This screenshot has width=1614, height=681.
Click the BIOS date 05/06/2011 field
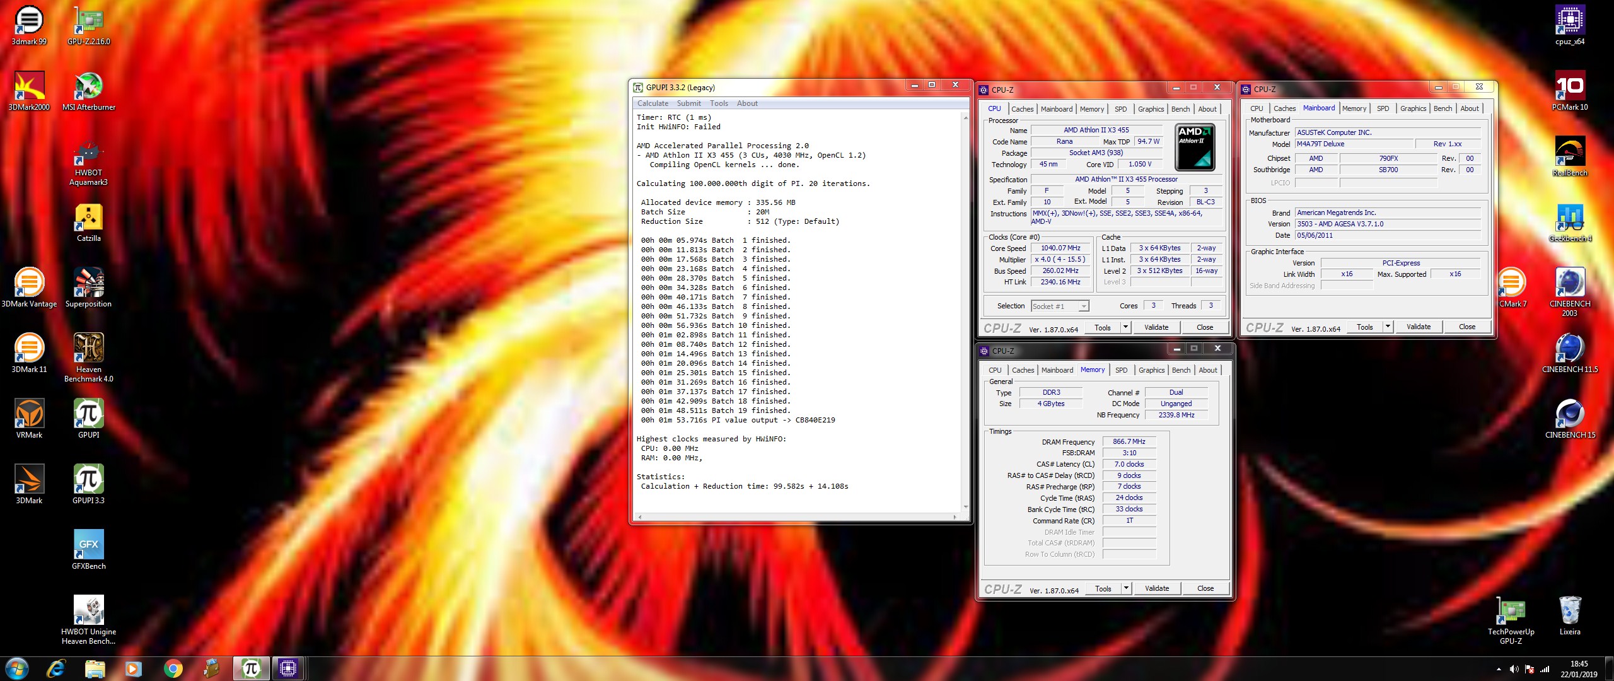pos(1388,236)
